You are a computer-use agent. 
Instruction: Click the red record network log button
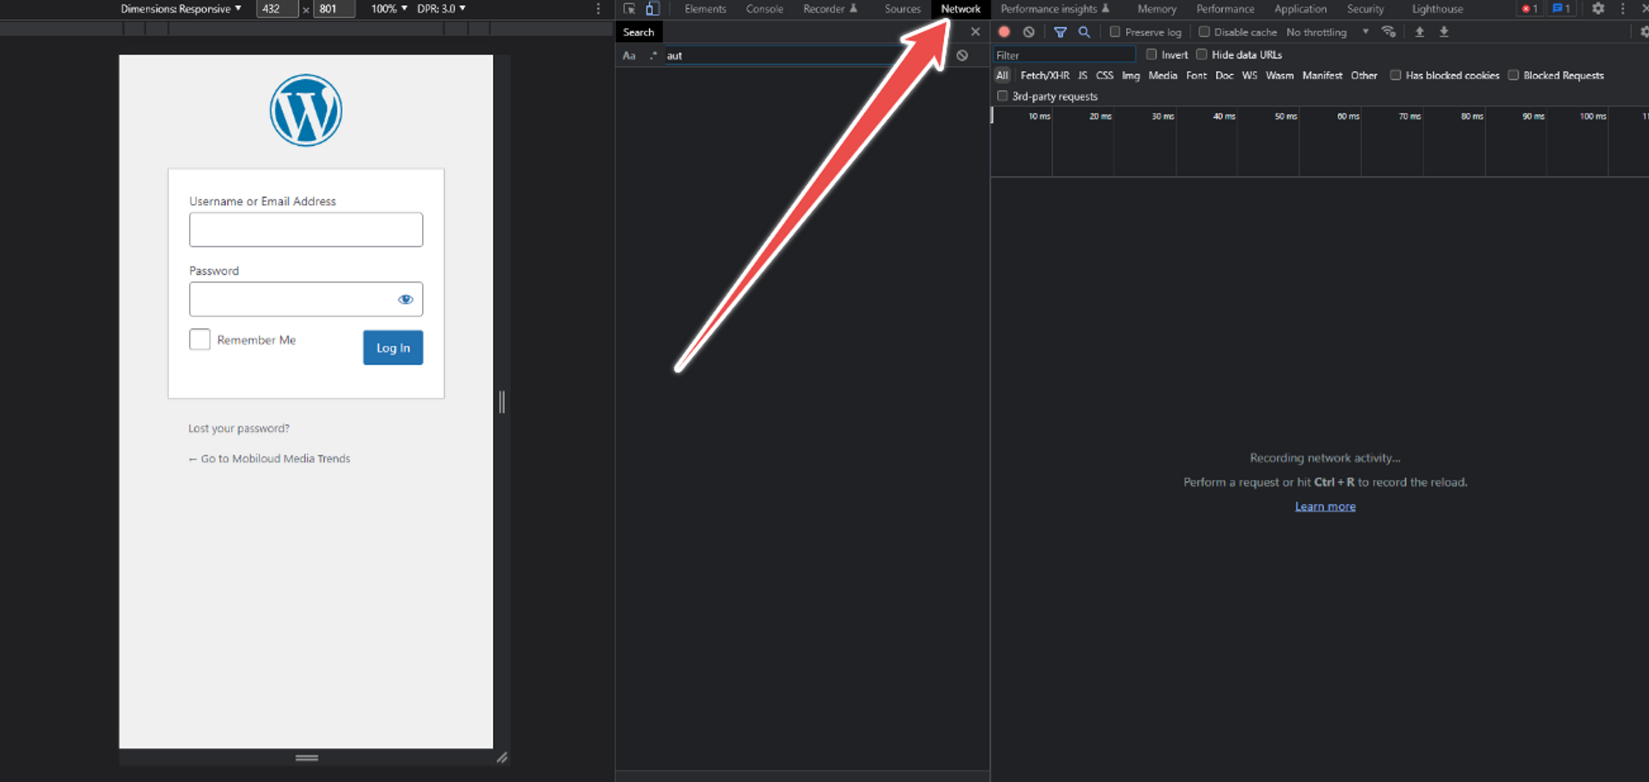coord(1004,32)
